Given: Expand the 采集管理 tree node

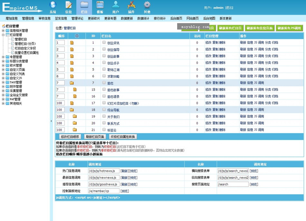Looking at the screenshot, I should tap(3, 91).
